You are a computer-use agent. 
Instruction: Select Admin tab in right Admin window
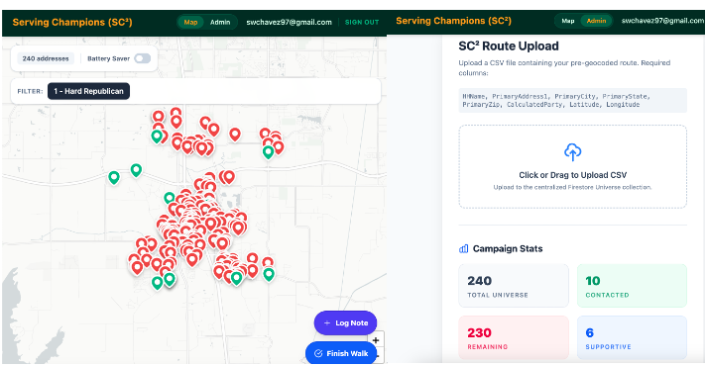pyautogui.click(x=596, y=21)
